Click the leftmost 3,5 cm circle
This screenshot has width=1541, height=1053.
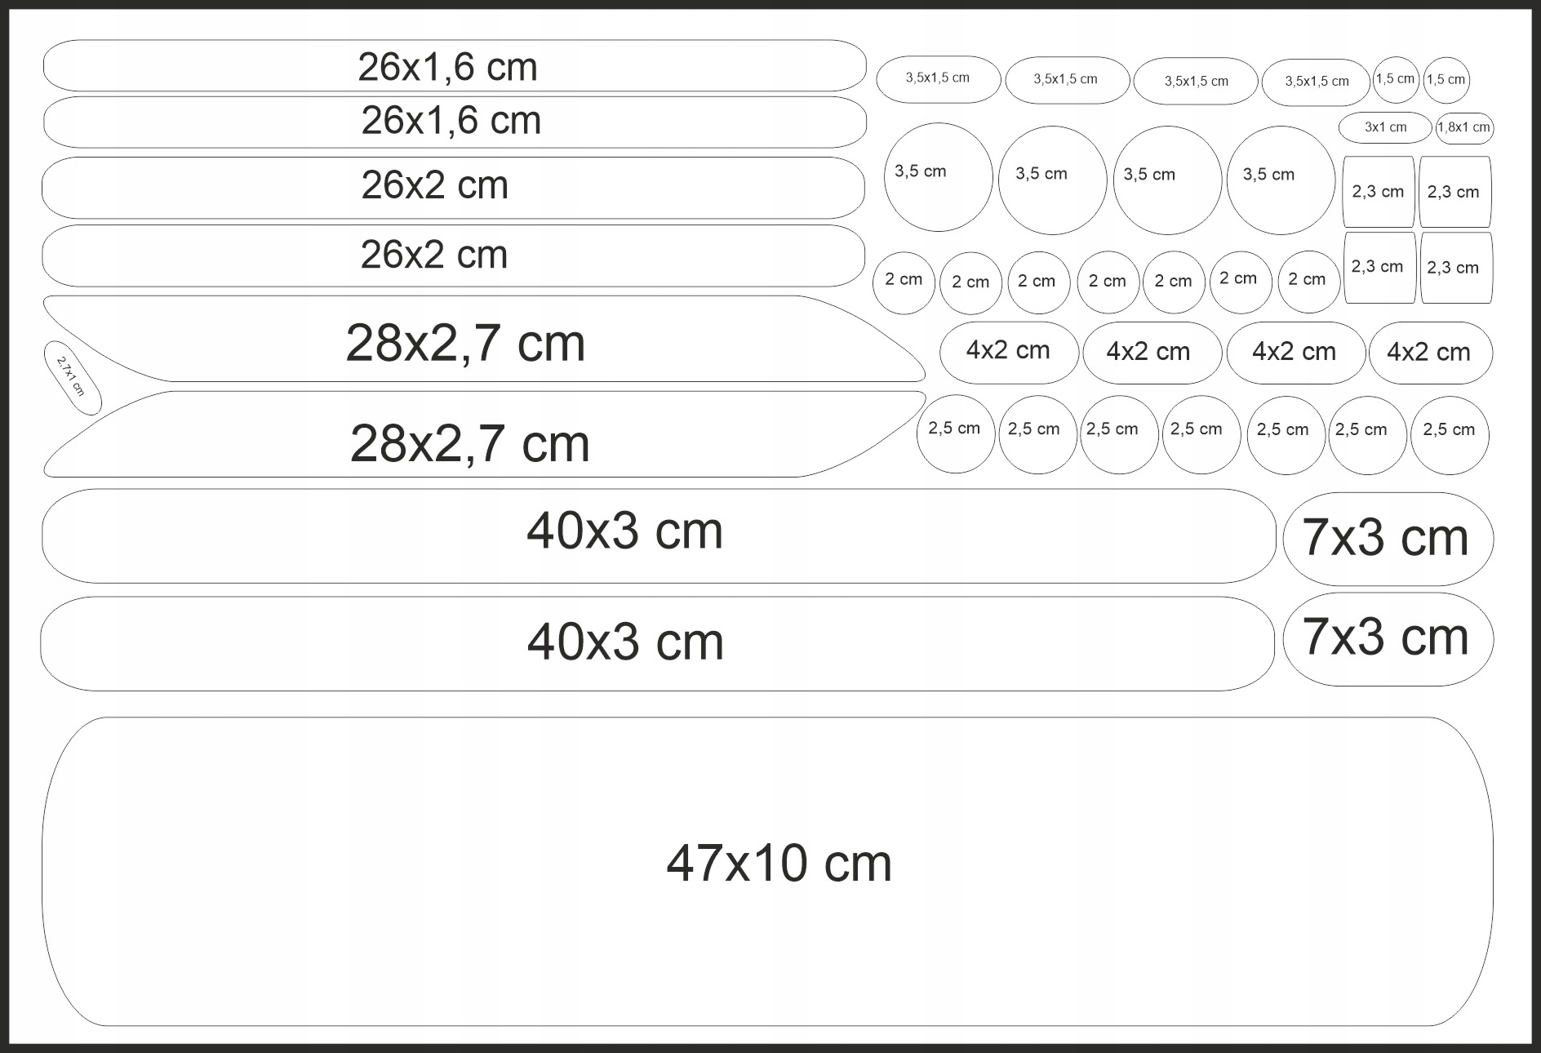(938, 177)
